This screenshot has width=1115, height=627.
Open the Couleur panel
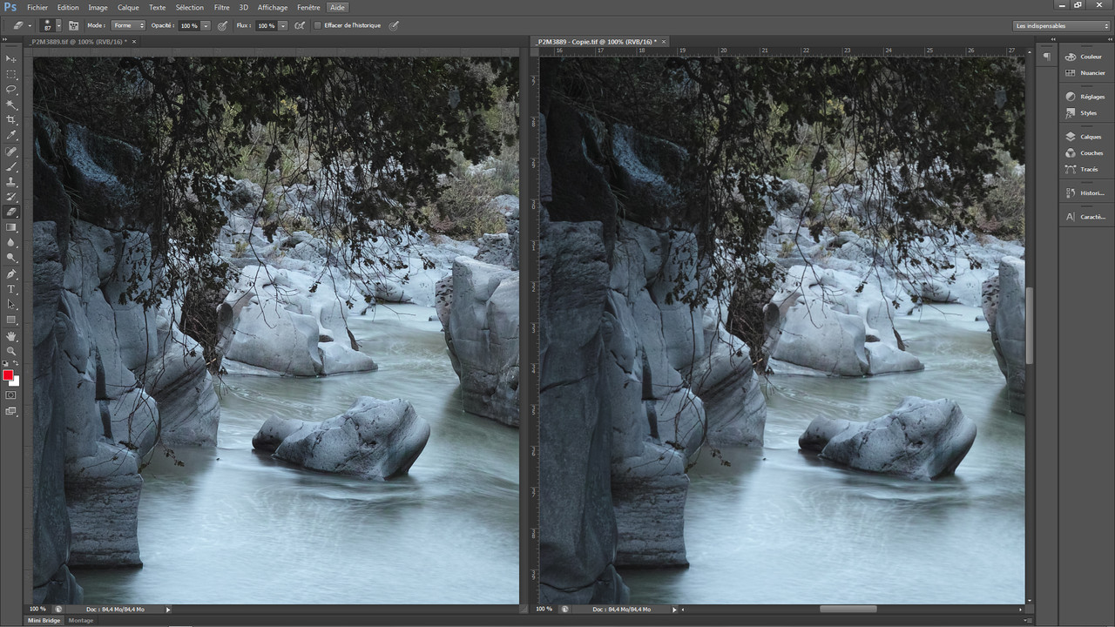(x=1085, y=57)
